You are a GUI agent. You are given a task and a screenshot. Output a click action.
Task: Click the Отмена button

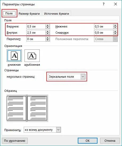tap(110, 141)
